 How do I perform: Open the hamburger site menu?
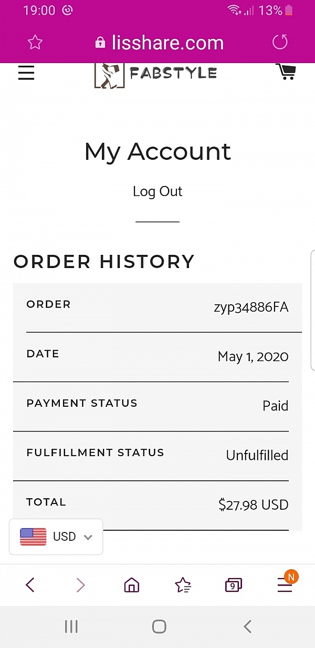coord(26,73)
